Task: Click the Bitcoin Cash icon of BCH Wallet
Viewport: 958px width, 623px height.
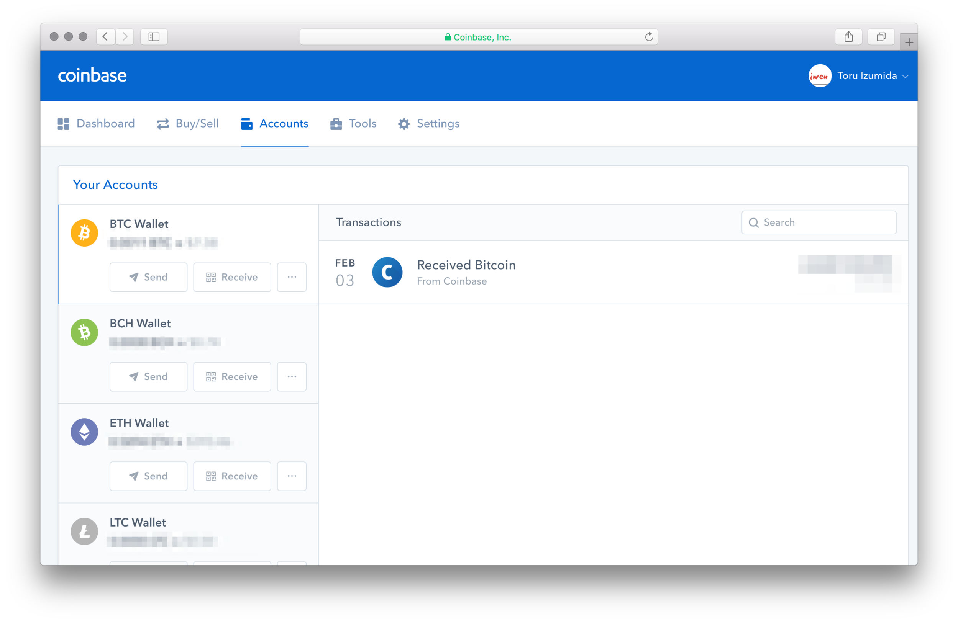Action: click(x=85, y=332)
